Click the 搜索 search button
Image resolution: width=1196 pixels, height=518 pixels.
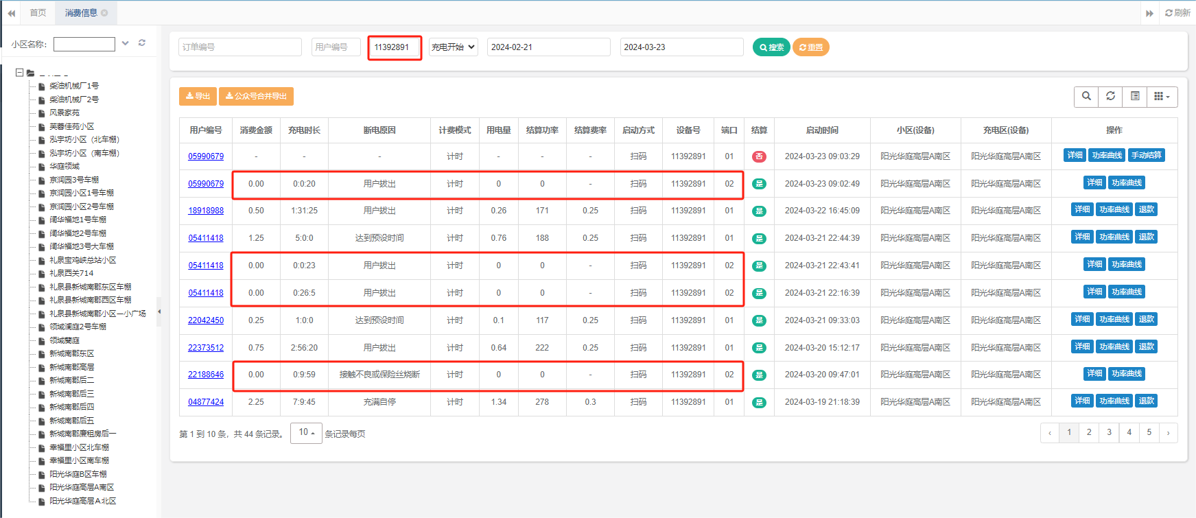pos(771,47)
